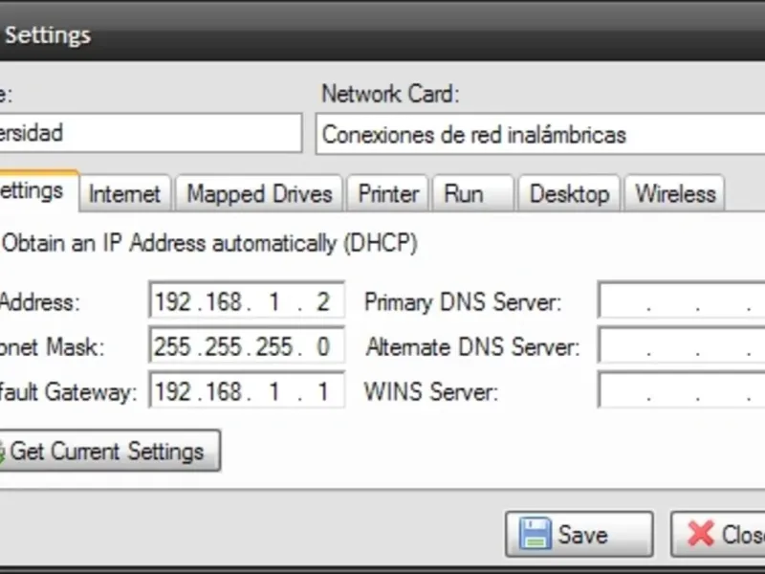Open the Desktop tab
Image resolution: width=765 pixels, height=574 pixels.
point(569,194)
